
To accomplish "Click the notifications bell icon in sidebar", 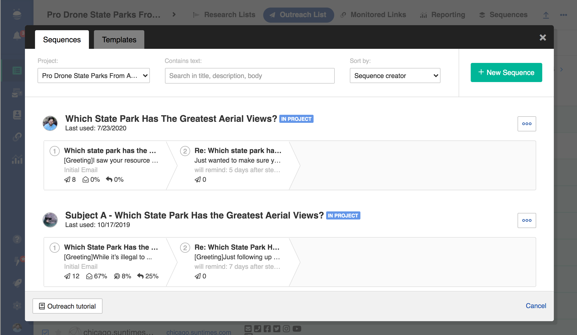I will pos(17,35).
